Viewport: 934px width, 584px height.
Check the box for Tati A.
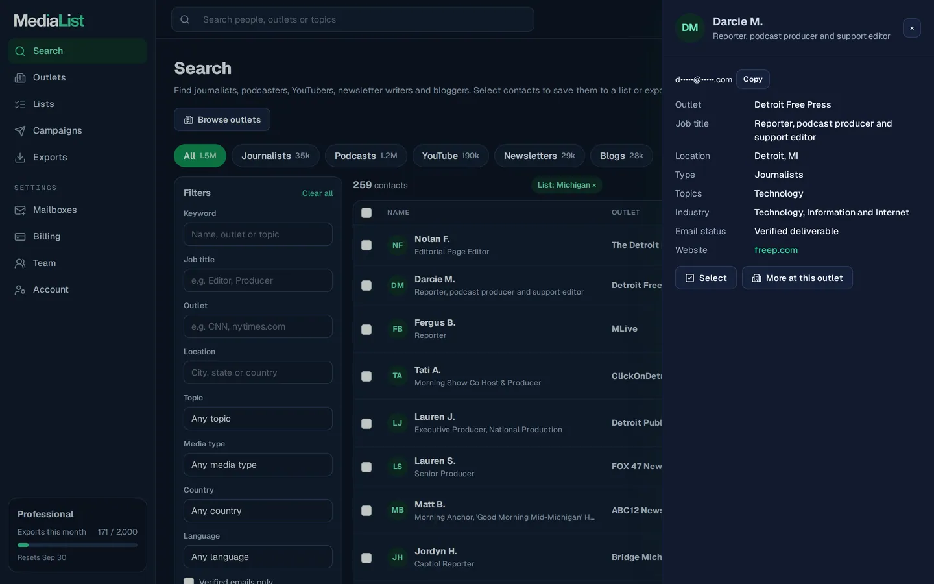(x=366, y=376)
